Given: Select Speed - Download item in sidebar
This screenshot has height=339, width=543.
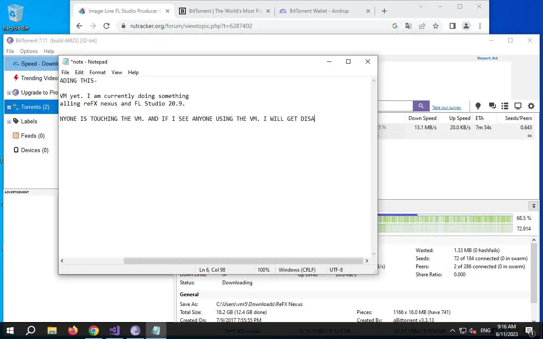Looking at the screenshot, I should click(x=31, y=64).
